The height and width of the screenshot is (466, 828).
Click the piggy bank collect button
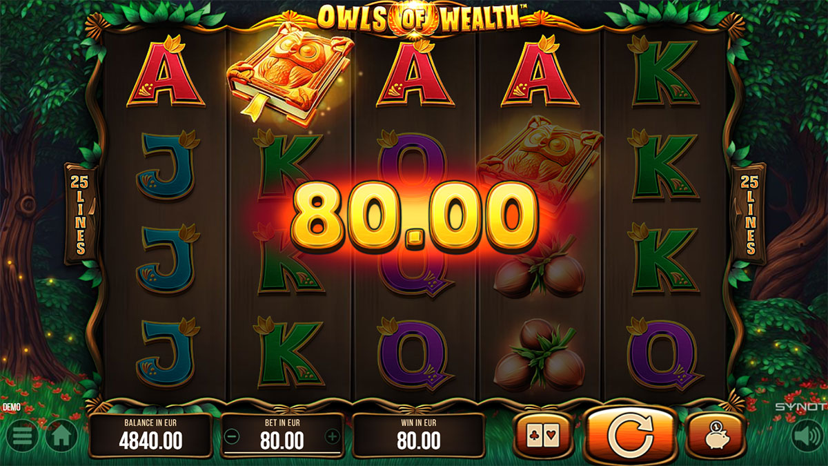tap(716, 435)
